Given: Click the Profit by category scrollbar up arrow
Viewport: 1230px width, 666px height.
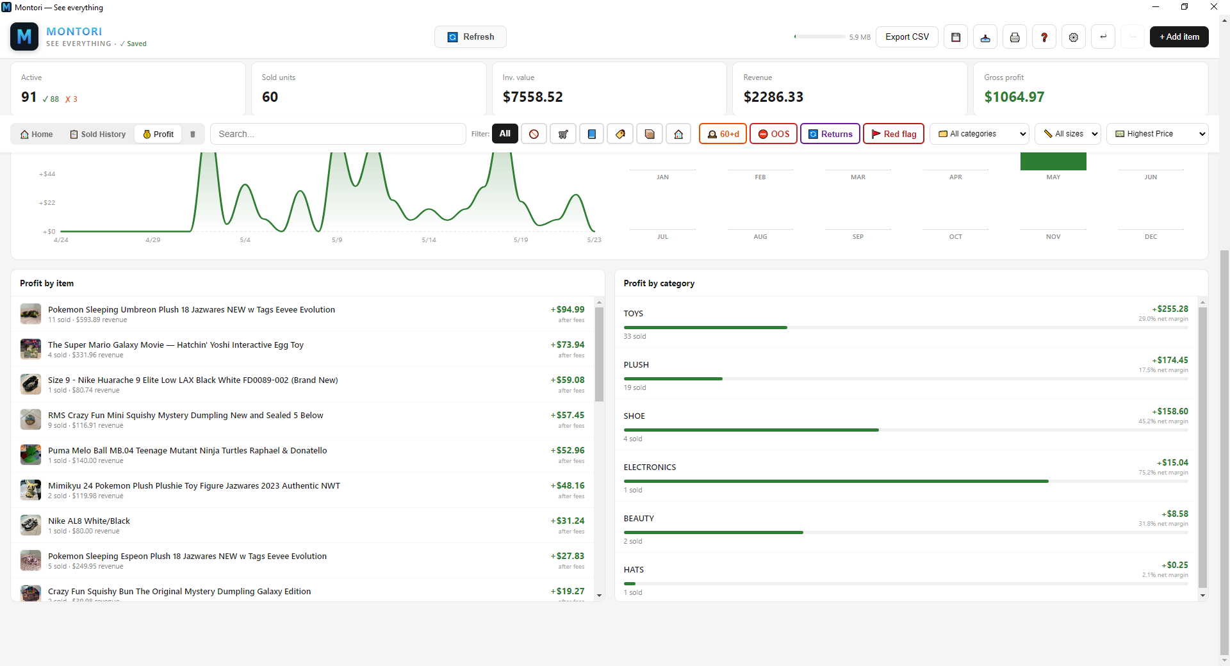Looking at the screenshot, I should [x=1202, y=302].
